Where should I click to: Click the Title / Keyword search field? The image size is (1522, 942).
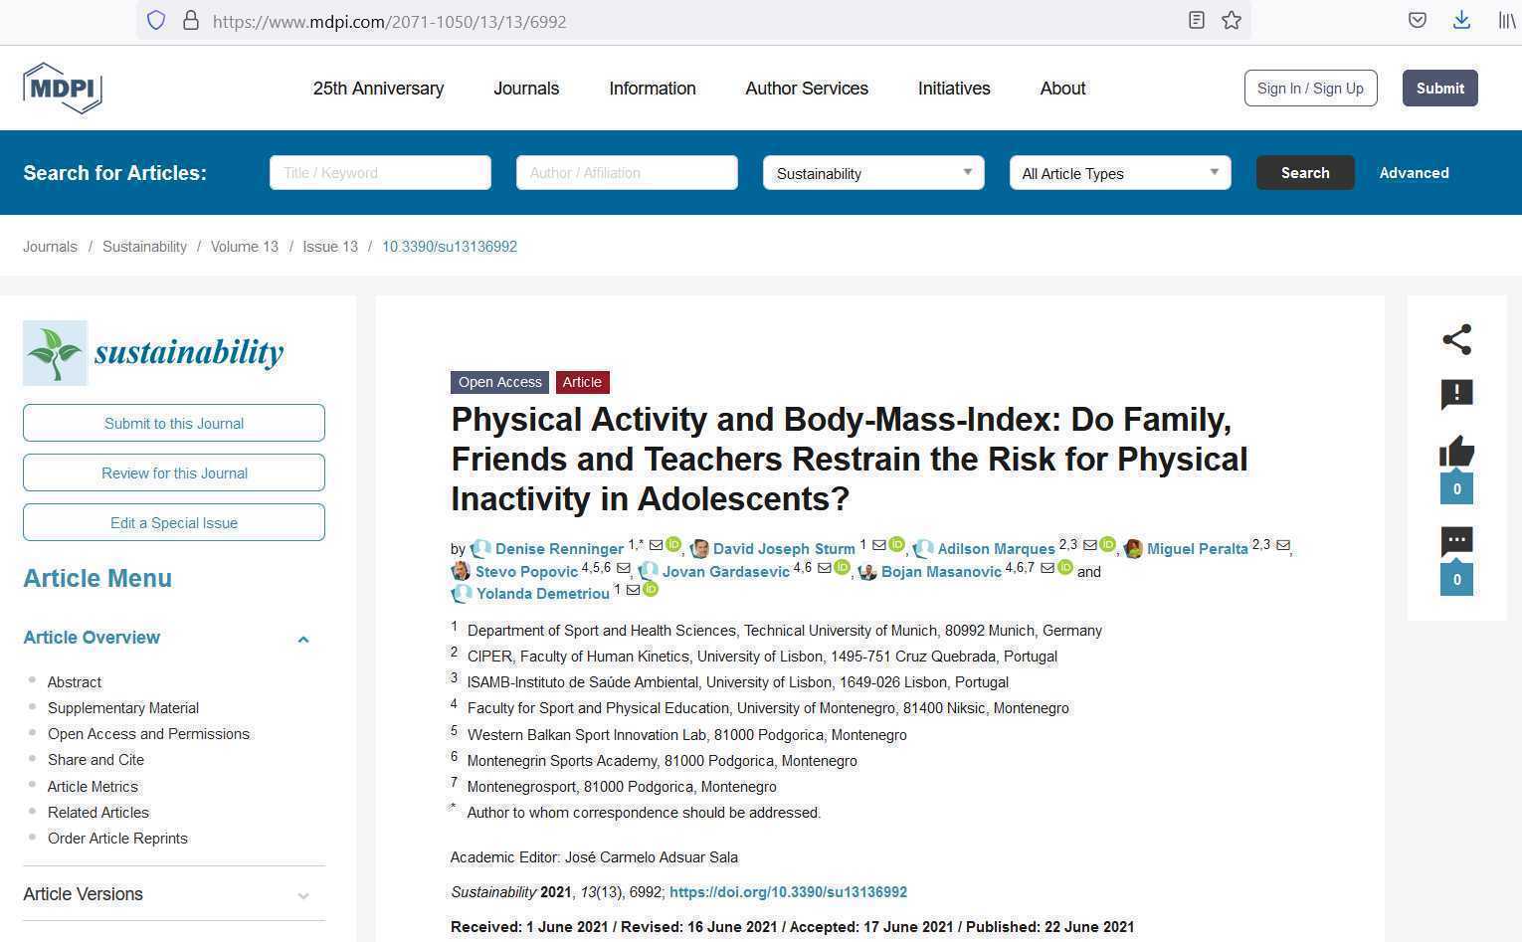(380, 173)
